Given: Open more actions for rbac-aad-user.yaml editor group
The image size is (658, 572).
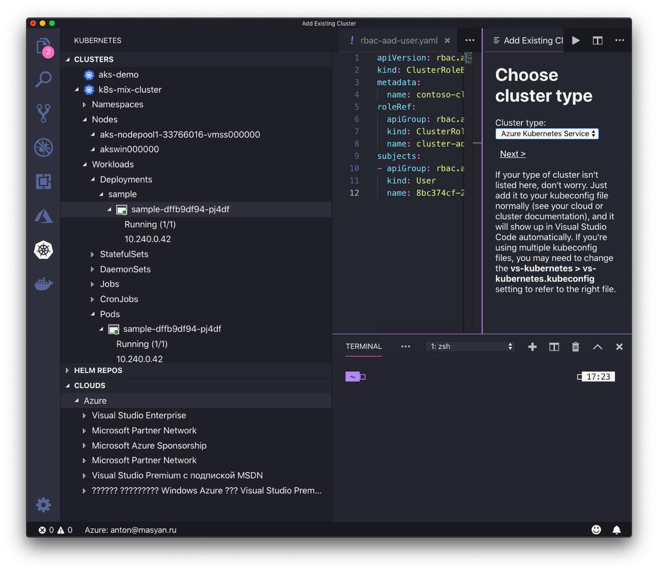Looking at the screenshot, I should [x=470, y=41].
